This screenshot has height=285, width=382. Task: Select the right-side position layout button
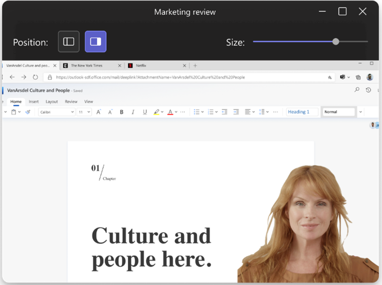point(95,42)
